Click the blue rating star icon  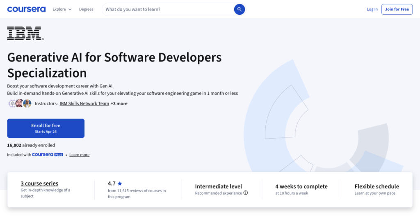click(x=120, y=184)
